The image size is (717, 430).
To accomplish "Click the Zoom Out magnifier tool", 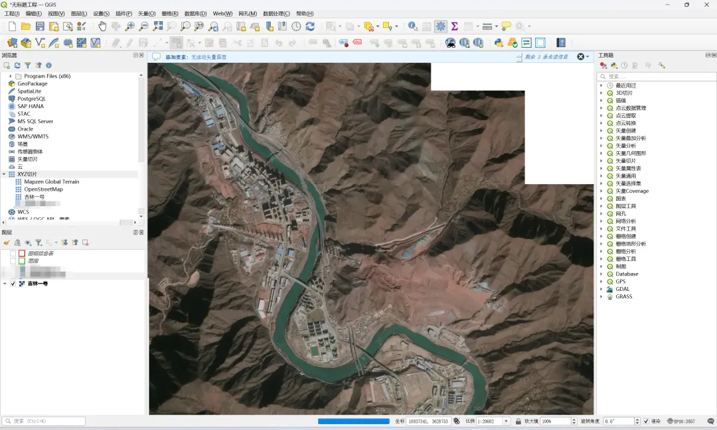I will coord(143,27).
